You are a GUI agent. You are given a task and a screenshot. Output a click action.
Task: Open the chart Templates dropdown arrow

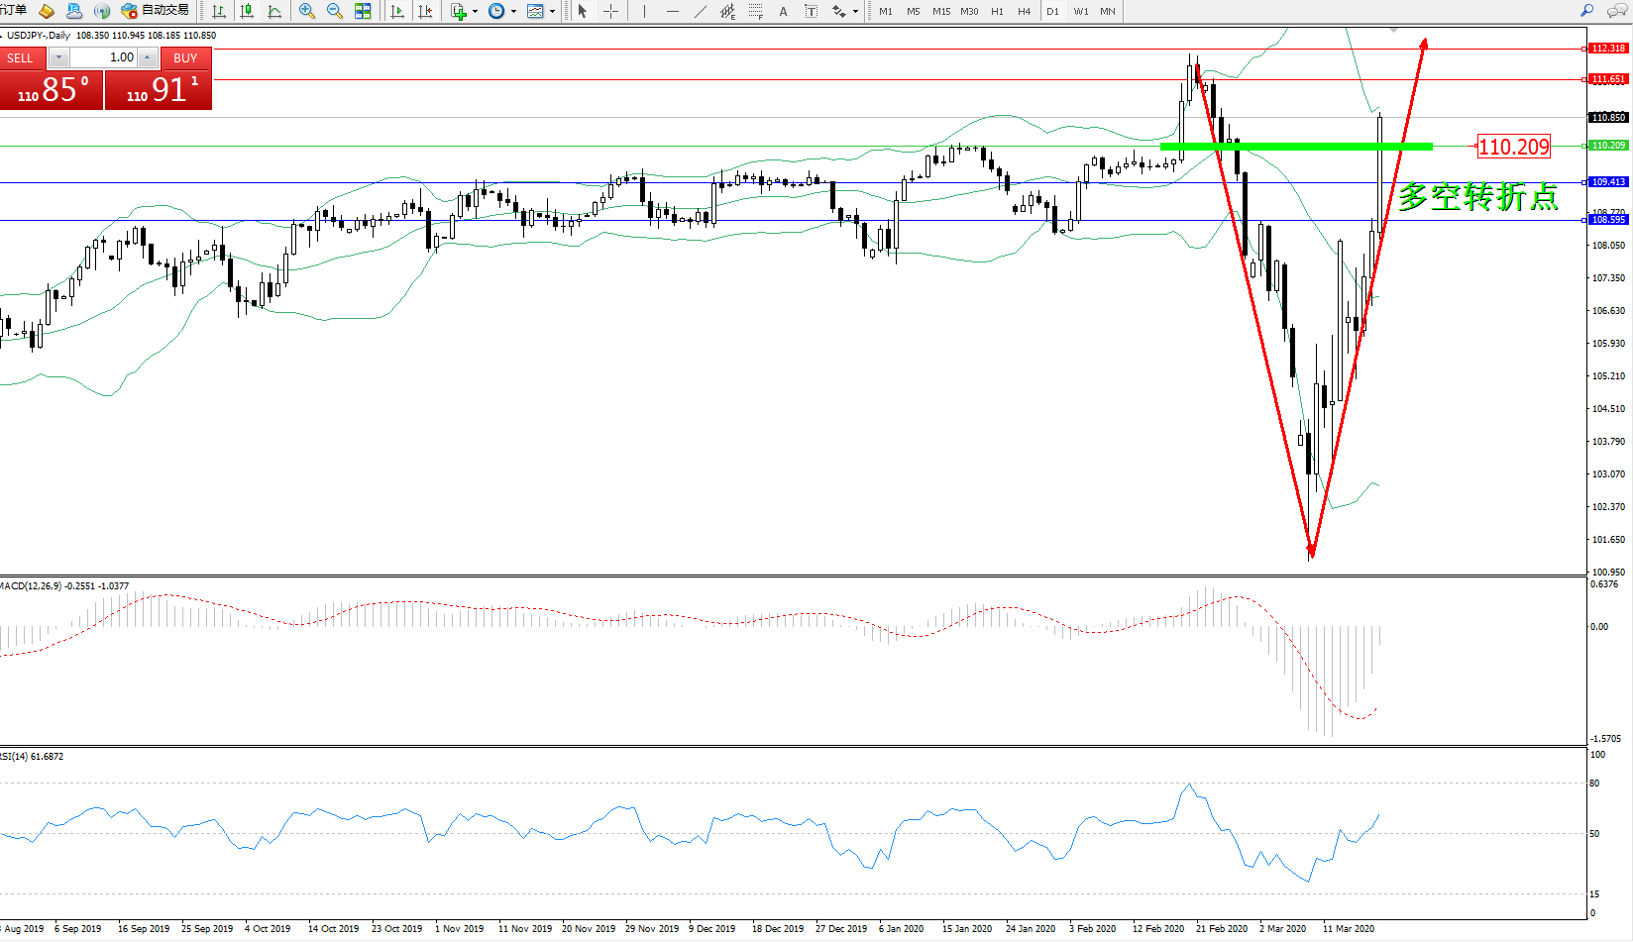click(x=552, y=12)
